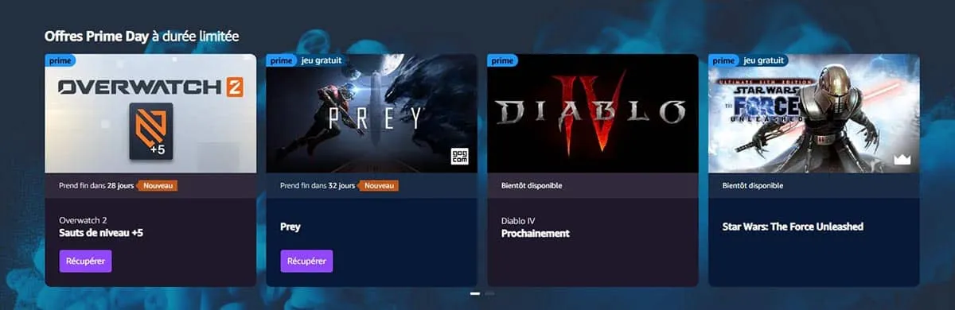
Task: Select second carousel page indicator
Action: point(489,293)
